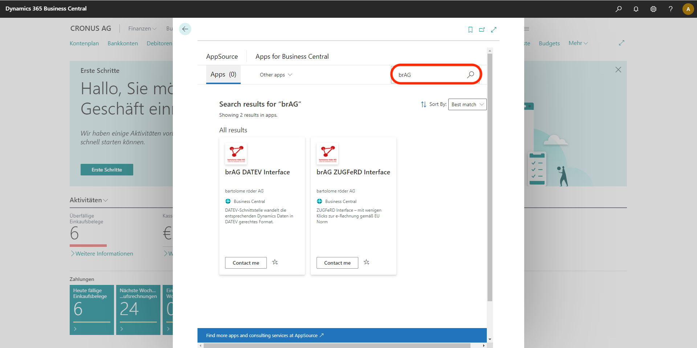Click the back arrow button
The image size is (697, 348).
click(x=185, y=29)
